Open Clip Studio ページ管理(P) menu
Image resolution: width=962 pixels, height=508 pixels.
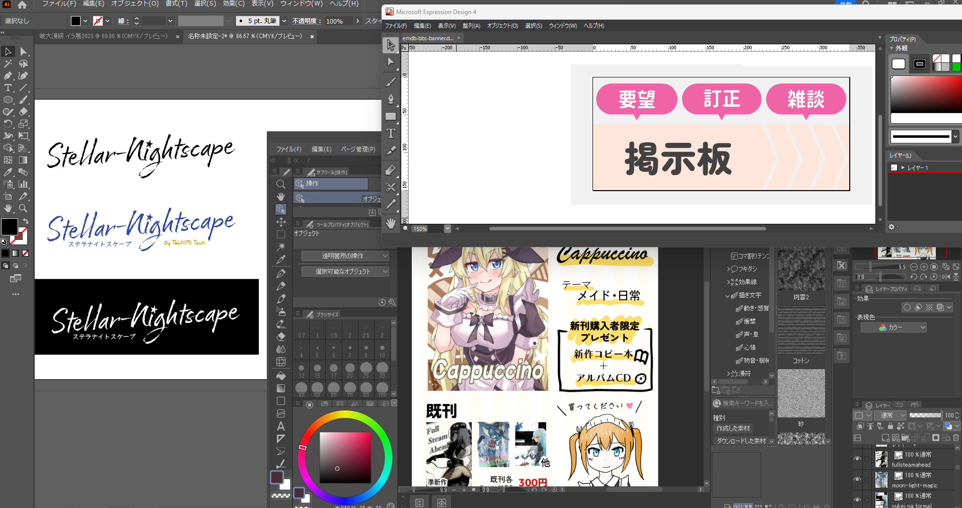(358, 149)
